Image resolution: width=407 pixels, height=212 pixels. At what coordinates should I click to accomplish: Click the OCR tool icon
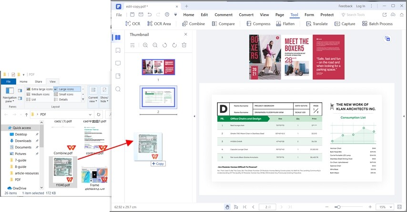pyautogui.click(x=132, y=24)
